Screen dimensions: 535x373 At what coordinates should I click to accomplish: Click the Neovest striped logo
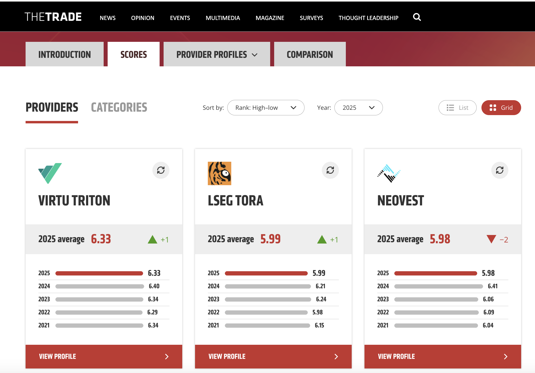click(389, 173)
